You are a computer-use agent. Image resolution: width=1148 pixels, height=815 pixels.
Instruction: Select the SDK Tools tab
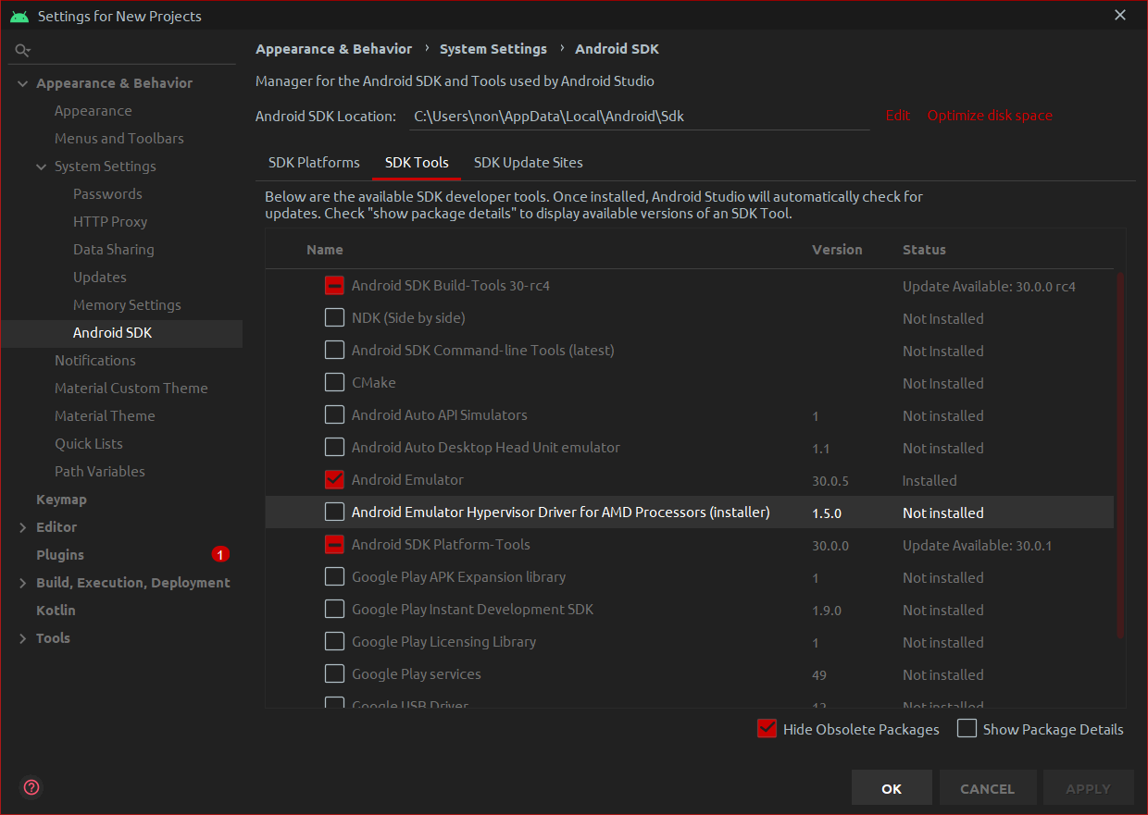417,163
